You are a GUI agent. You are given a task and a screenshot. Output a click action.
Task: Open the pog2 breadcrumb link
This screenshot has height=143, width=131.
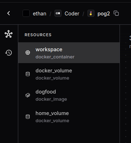pyautogui.click(x=104, y=14)
